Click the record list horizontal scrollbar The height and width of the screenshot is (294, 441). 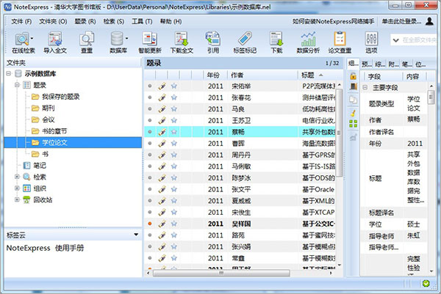click(221, 273)
